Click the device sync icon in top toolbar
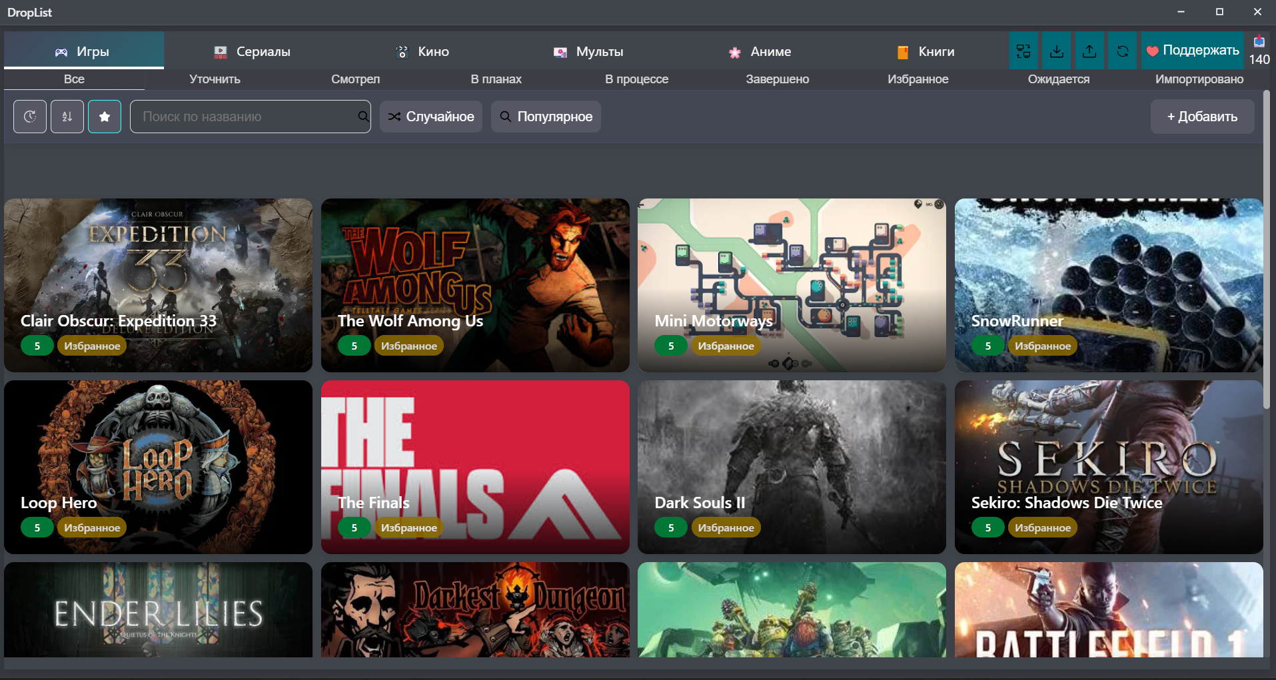 coord(1023,51)
